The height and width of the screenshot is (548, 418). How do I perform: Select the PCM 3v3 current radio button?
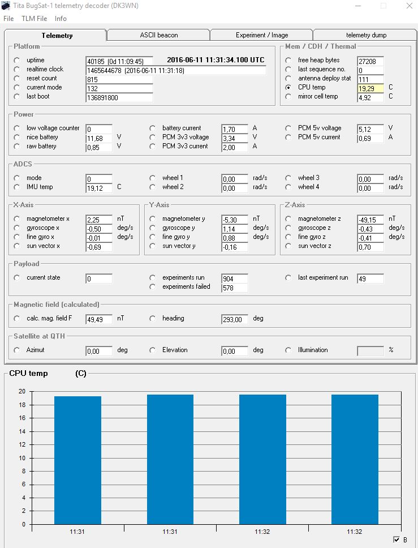tap(152, 147)
